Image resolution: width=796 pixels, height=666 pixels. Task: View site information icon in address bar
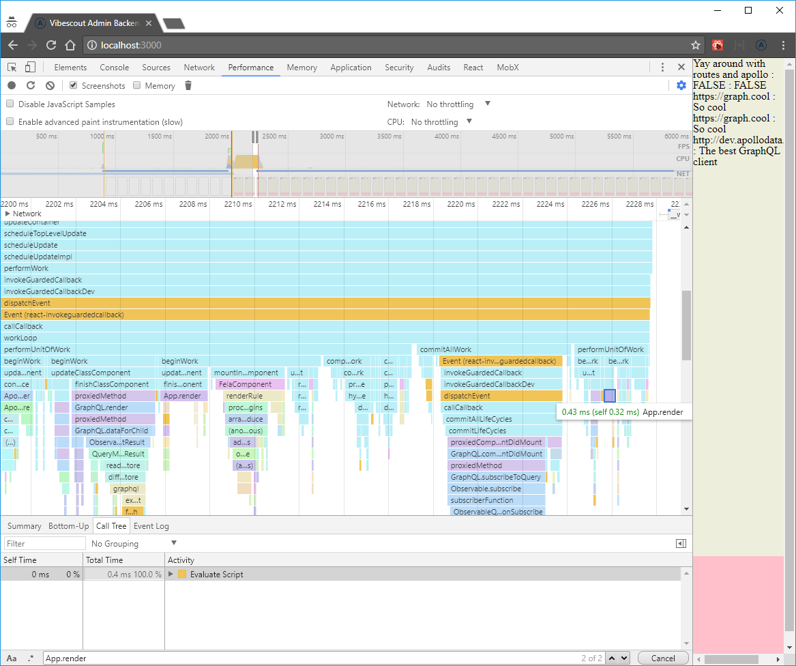coord(92,45)
